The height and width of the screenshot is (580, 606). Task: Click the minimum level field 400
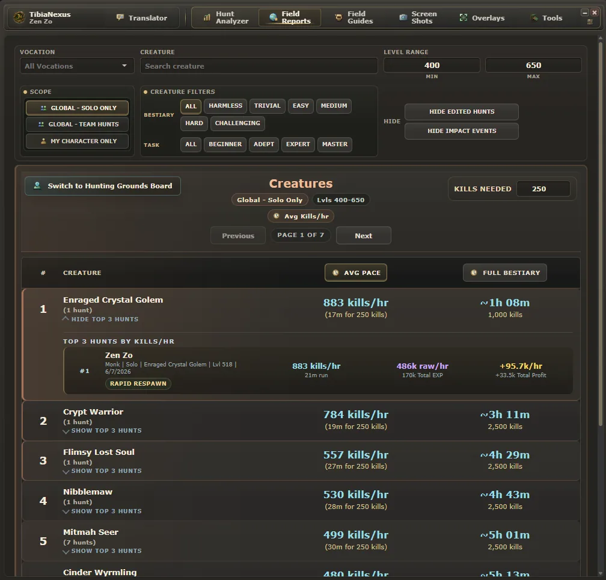coord(432,66)
